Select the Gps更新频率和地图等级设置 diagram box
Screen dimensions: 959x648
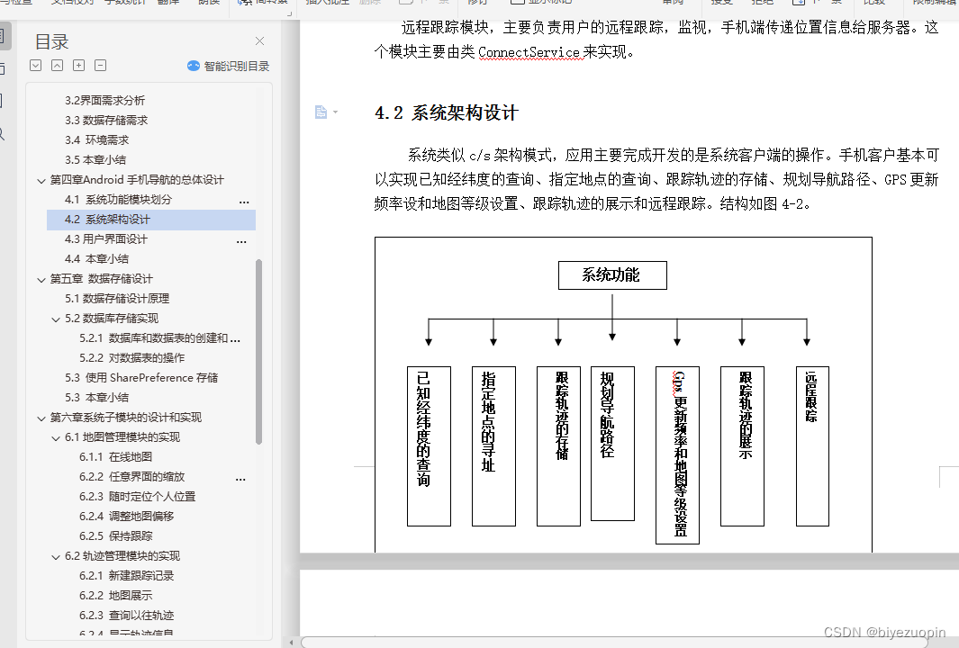point(677,455)
